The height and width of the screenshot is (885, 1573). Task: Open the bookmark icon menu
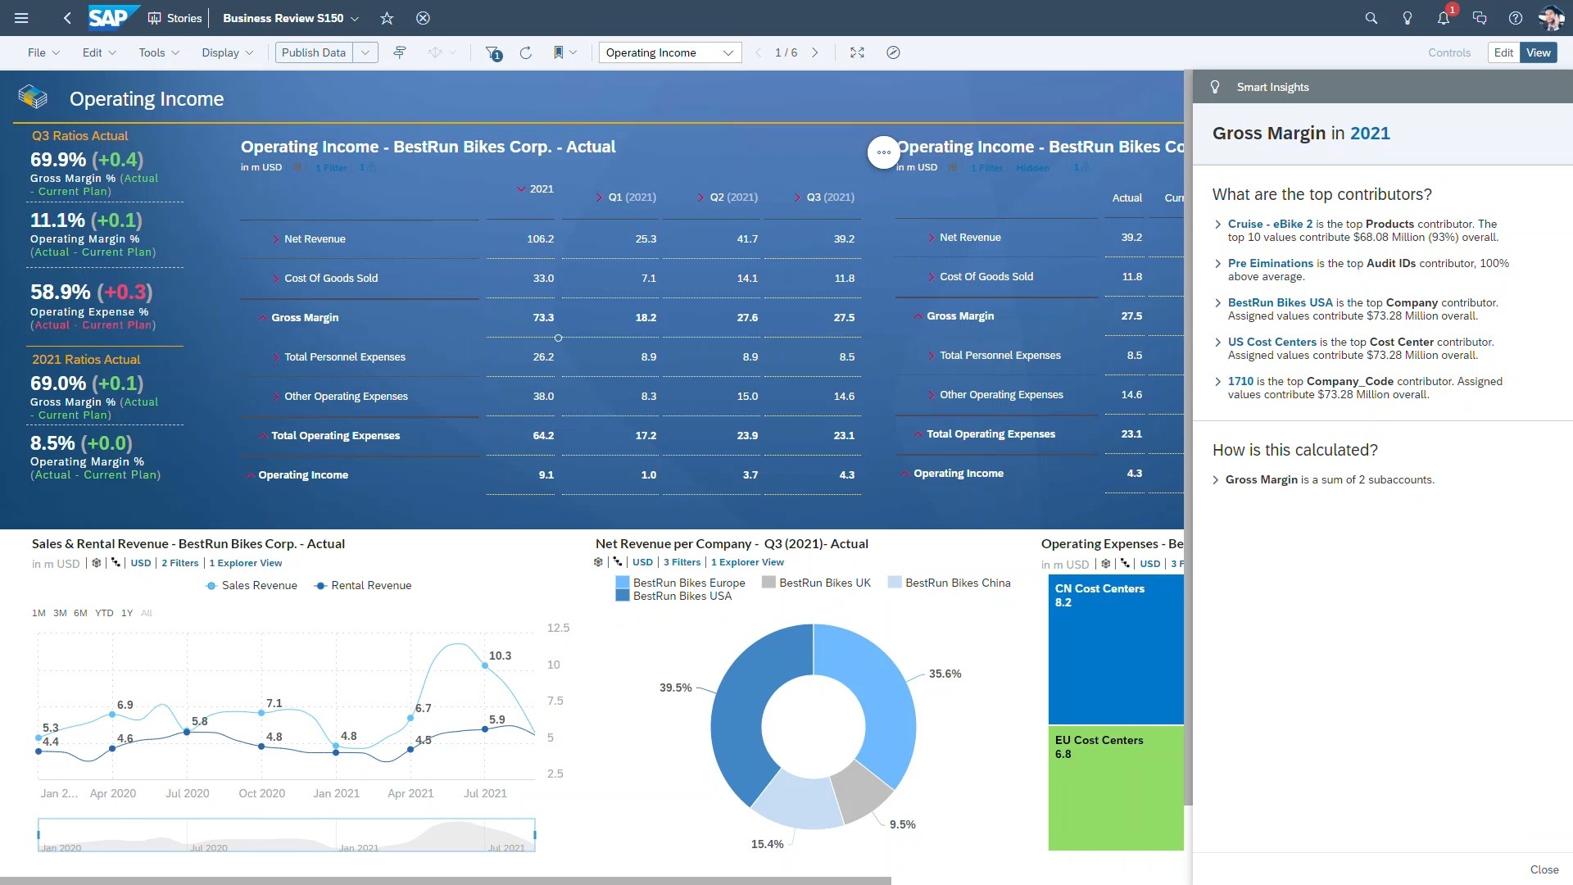pyautogui.click(x=564, y=52)
